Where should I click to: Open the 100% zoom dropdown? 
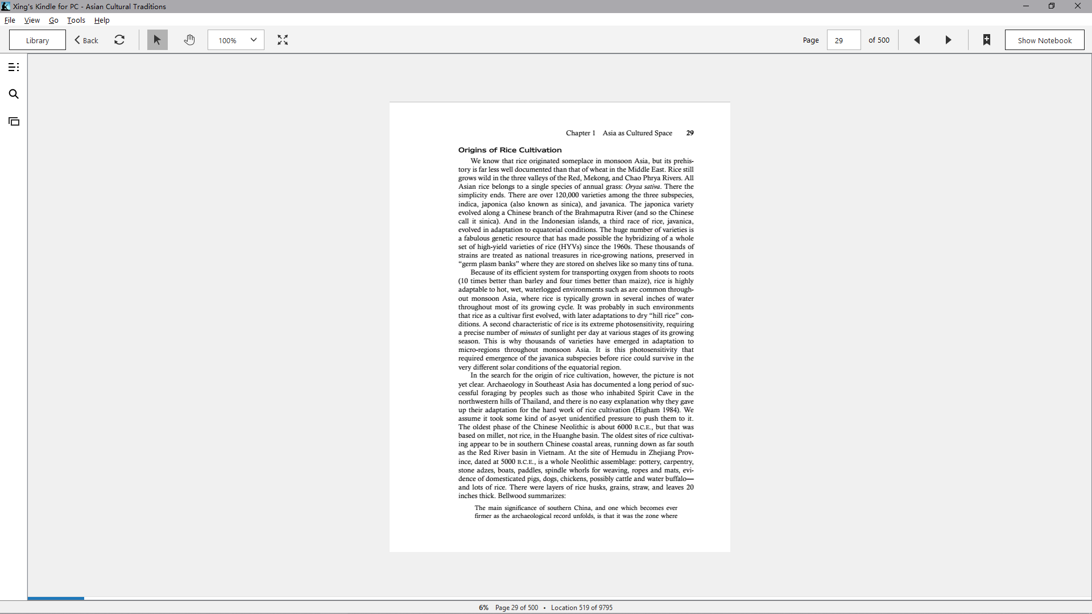[x=236, y=40]
